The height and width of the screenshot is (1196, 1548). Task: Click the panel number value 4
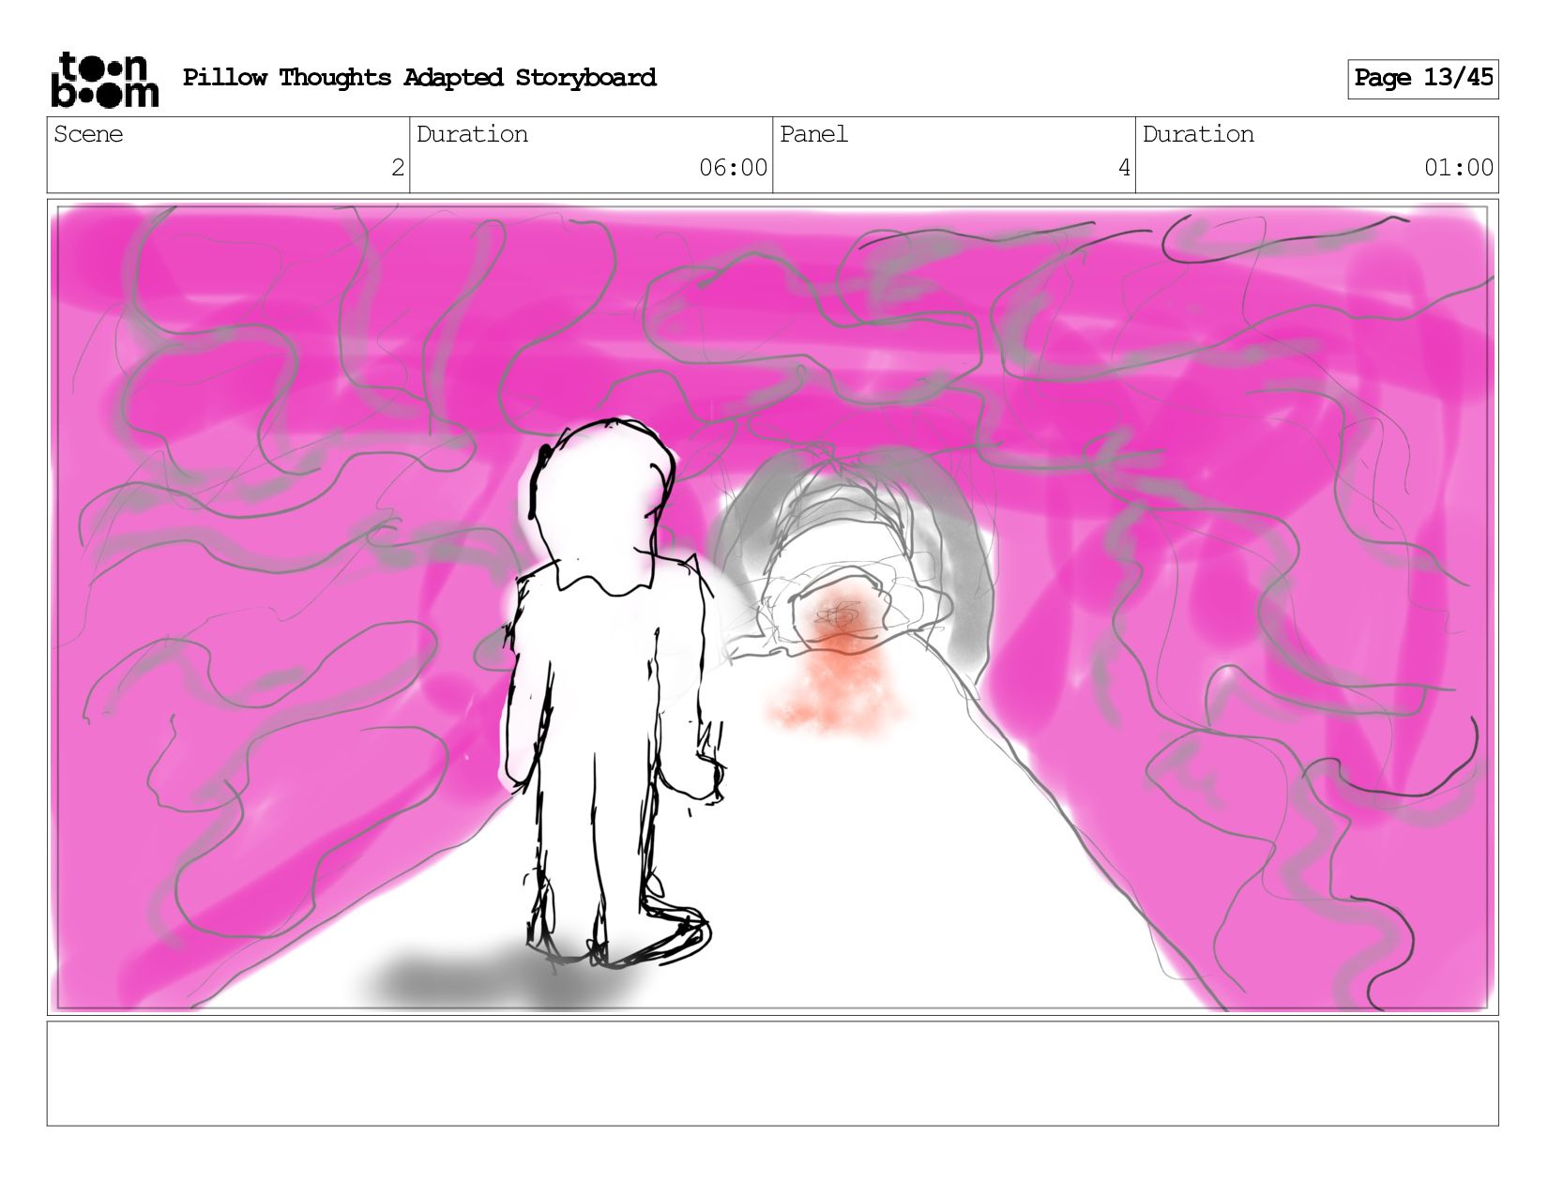(1124, 168)
